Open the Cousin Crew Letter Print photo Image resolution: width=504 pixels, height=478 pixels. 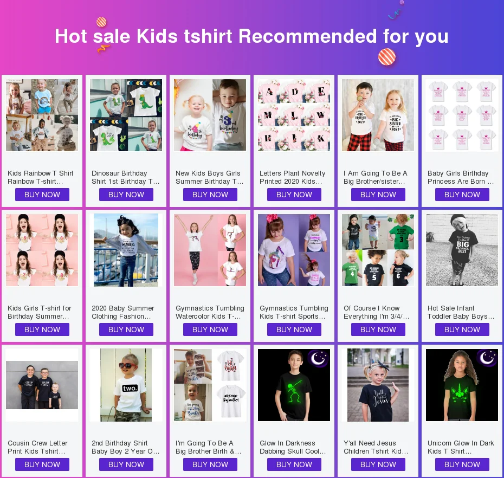[42, 385]
